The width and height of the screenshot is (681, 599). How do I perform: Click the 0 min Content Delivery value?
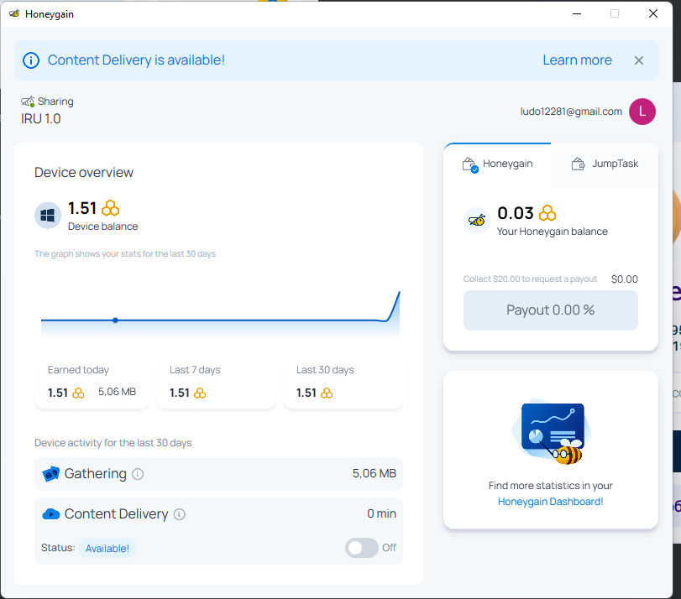point(381,513)
